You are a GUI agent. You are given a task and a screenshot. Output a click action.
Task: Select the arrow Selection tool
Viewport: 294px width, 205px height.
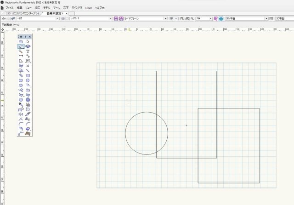28,41
